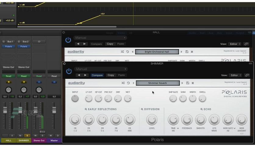Click the Master strip volume fader
Viewport: 255px width, 147px height.
point(54,110)
